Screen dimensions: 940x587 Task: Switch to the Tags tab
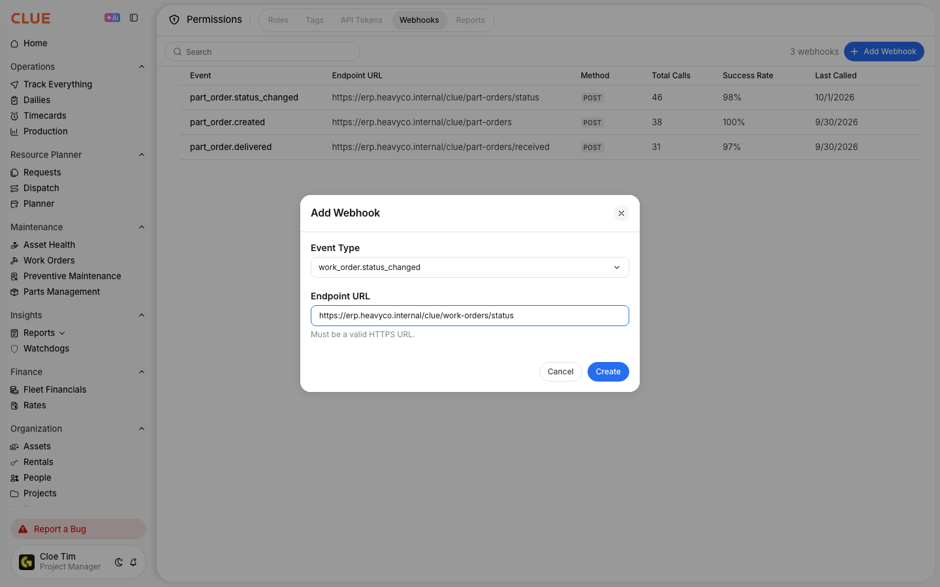pyautogui.click(x=315, y=20)
